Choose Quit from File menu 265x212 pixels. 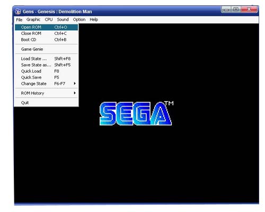point(46,103)
